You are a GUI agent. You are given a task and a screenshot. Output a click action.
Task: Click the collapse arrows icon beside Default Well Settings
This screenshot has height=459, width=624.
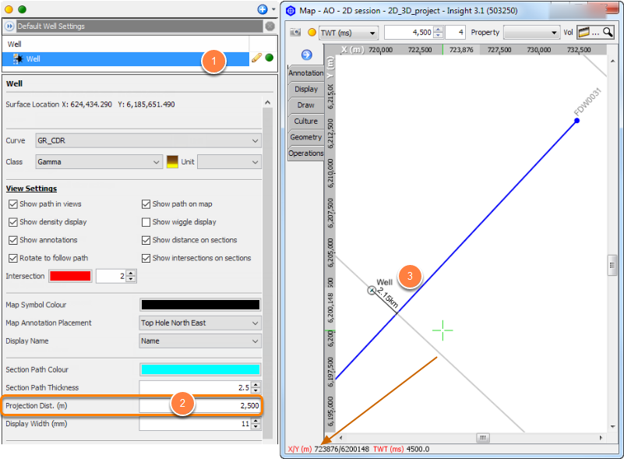[9, 26]
